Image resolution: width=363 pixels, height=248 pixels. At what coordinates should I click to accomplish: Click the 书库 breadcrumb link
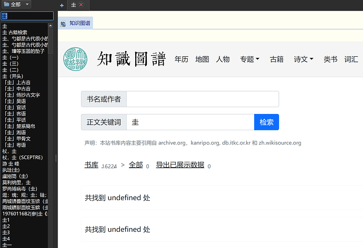tap(92, 164)
